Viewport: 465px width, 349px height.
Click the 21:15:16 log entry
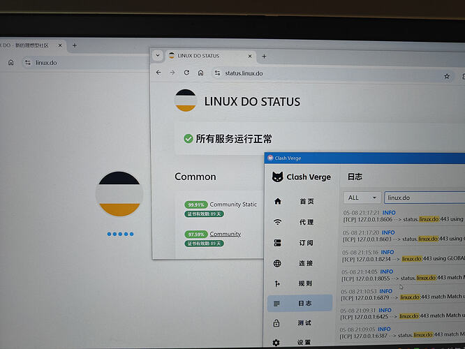point(404,255)
